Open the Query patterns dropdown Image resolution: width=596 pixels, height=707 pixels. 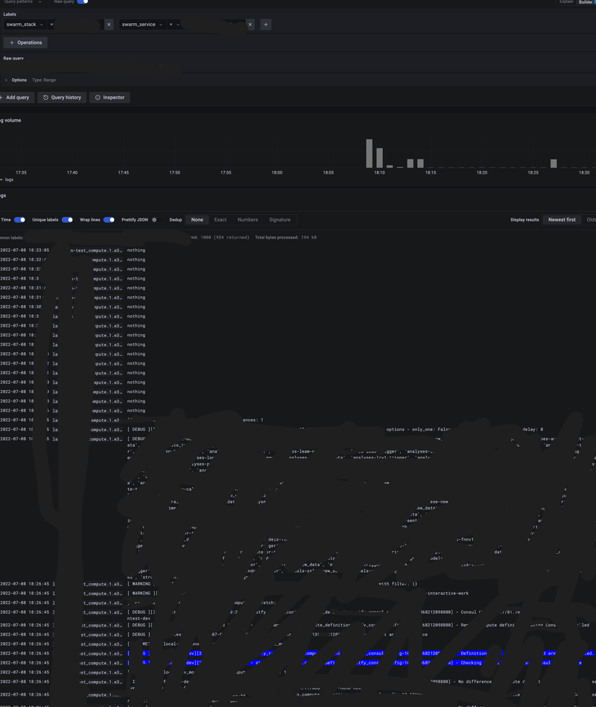click(22, 1)
